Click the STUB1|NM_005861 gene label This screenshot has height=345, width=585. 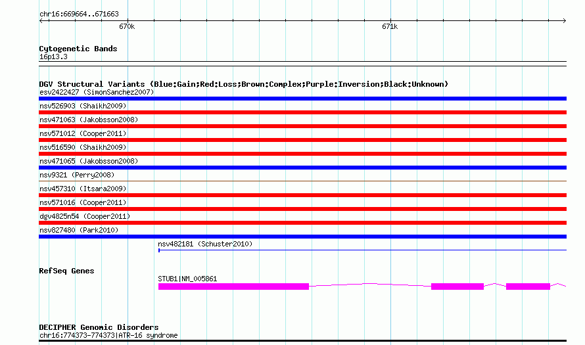click(x=187, y=279)
